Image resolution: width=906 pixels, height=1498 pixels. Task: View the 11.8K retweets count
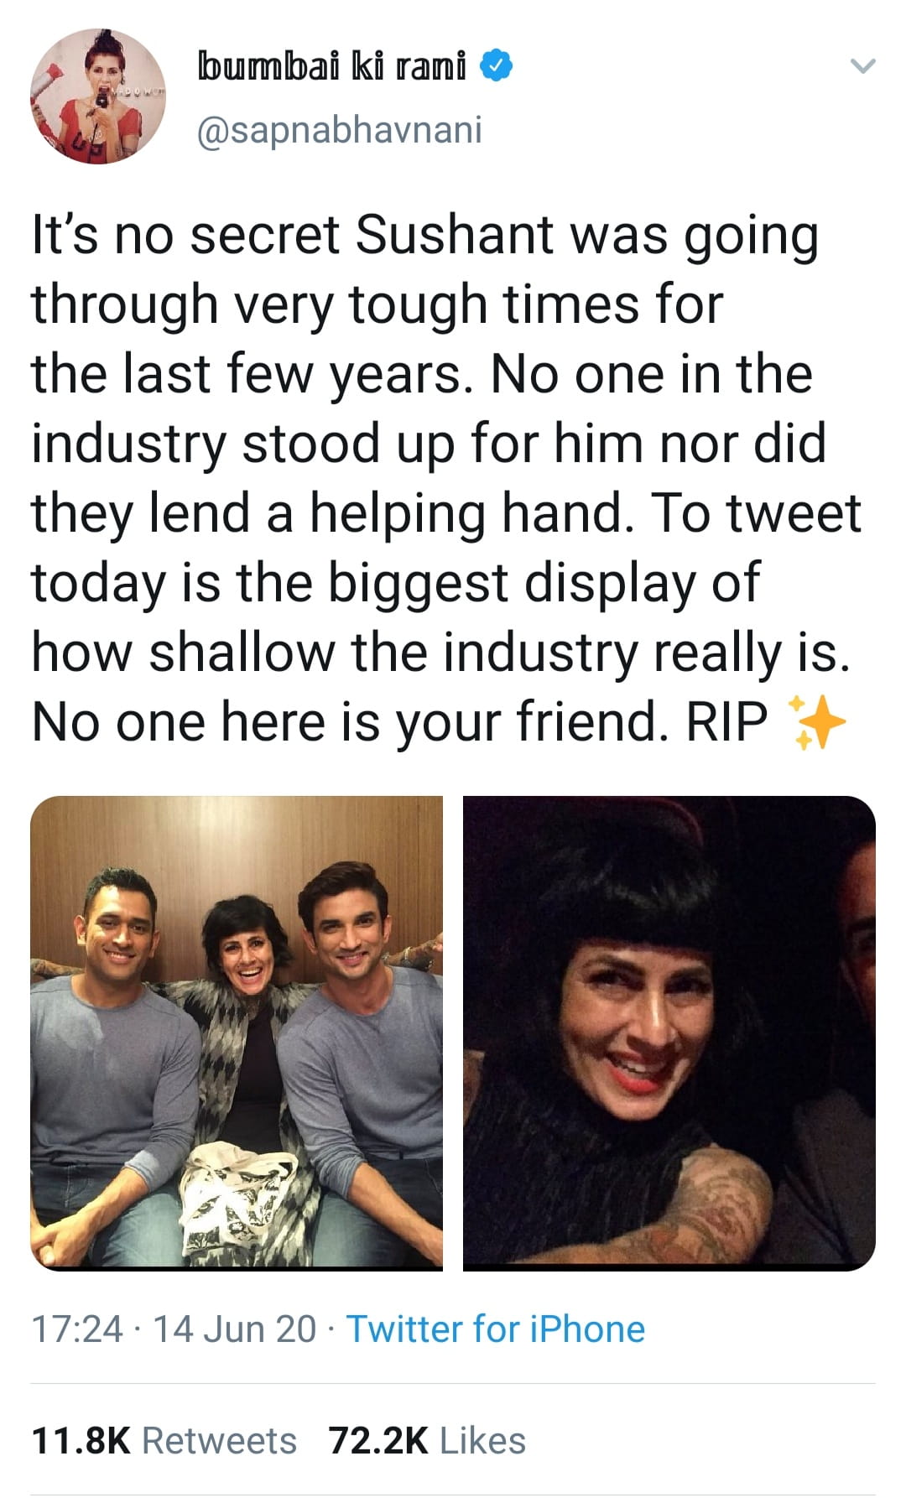pos(81,1441)
